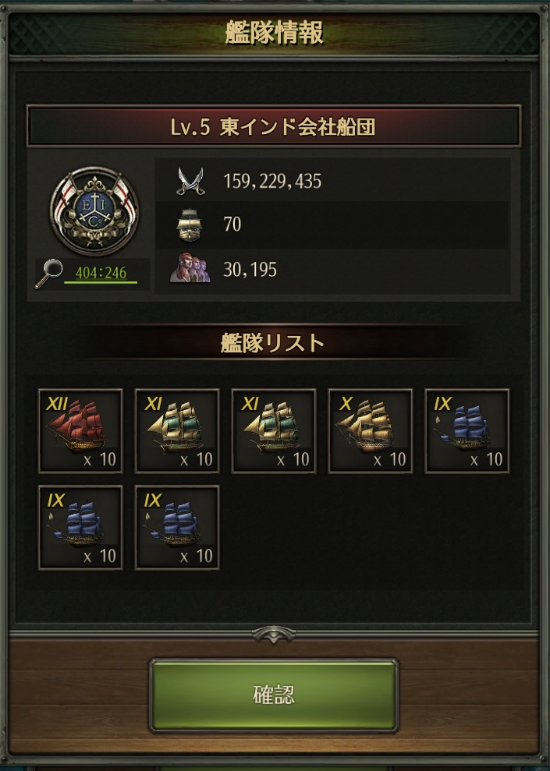
Task: Click the crew count 30,195
Action: pos(250,269)
